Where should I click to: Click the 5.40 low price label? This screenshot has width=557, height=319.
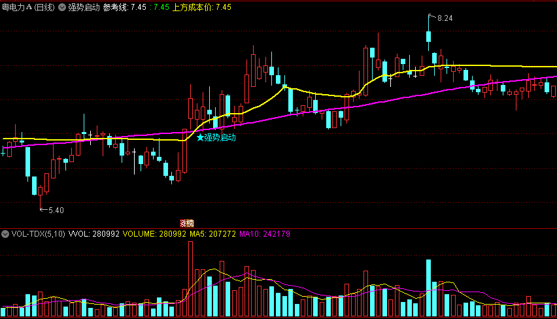coord(56,210)
